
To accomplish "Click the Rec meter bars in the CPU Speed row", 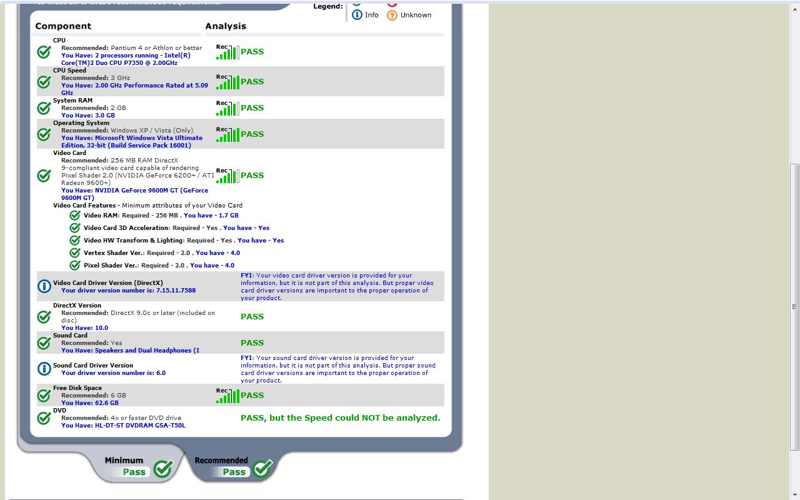I will [x=227, y=82].
